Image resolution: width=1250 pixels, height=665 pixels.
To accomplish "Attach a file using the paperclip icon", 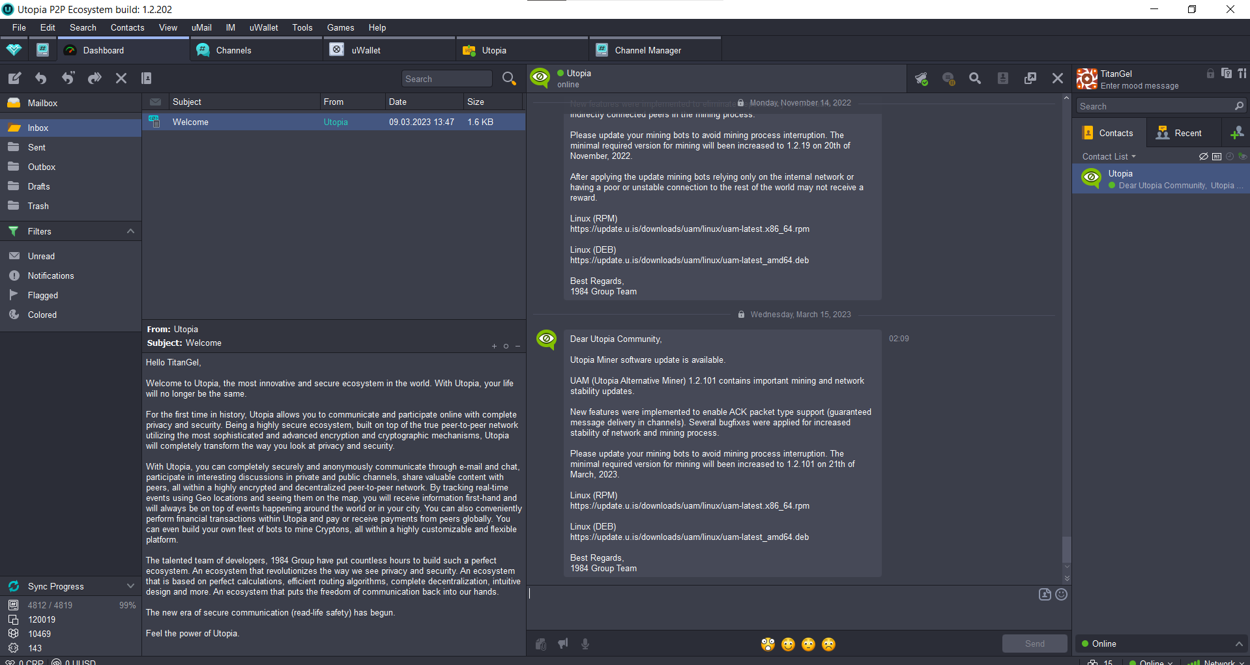I will coord(540,644).
